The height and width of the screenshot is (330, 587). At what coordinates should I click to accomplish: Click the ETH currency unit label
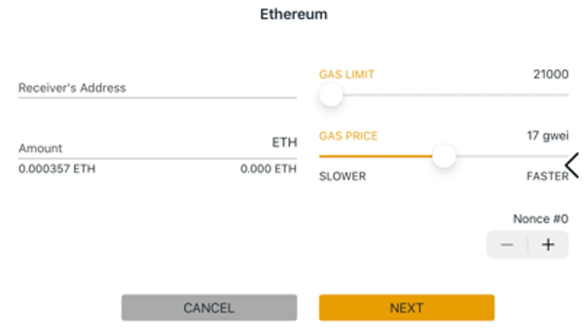284,142
